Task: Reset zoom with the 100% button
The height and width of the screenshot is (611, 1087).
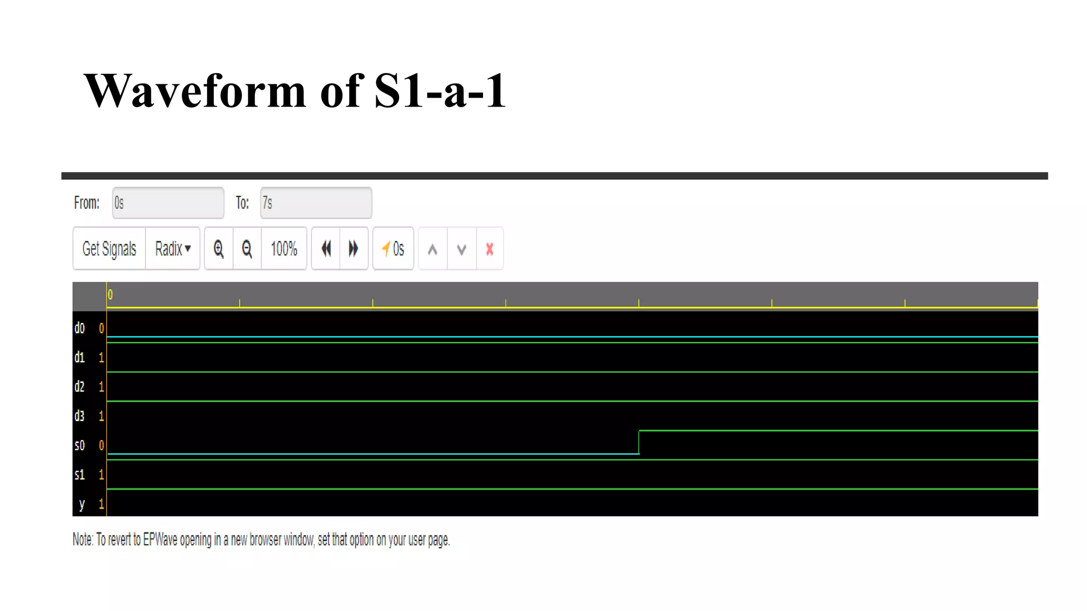Action: pyautogui.click(x=284, y=249)
